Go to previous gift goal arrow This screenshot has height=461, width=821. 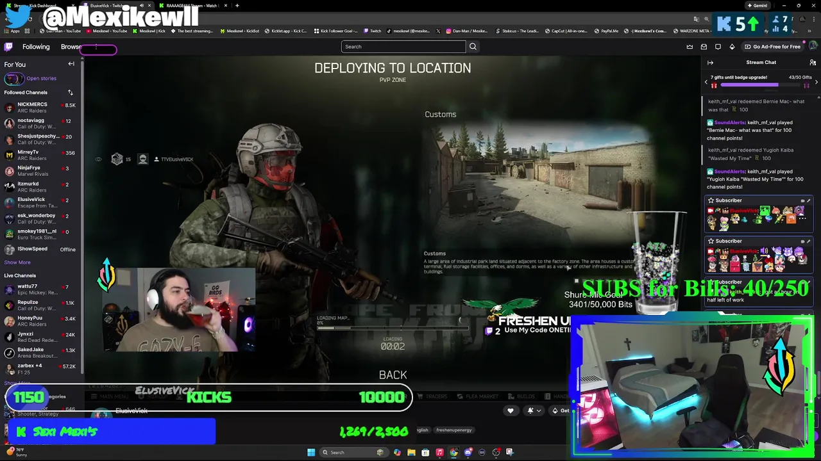[x=706, y=82]
